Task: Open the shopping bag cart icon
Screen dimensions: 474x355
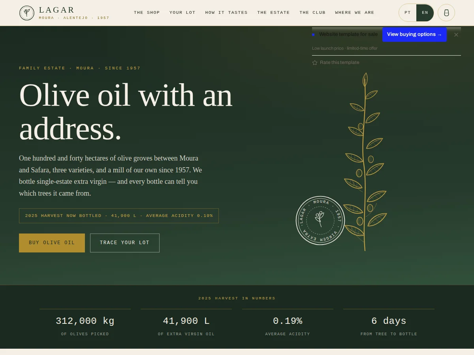Action: point(446,13)
